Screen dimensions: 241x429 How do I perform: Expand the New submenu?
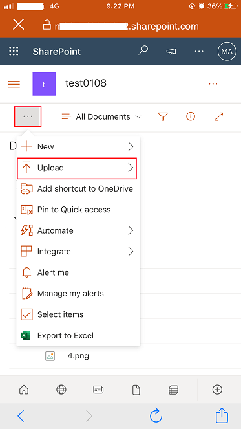point(78,147)
